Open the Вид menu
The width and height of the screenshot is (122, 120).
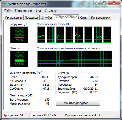38,10
